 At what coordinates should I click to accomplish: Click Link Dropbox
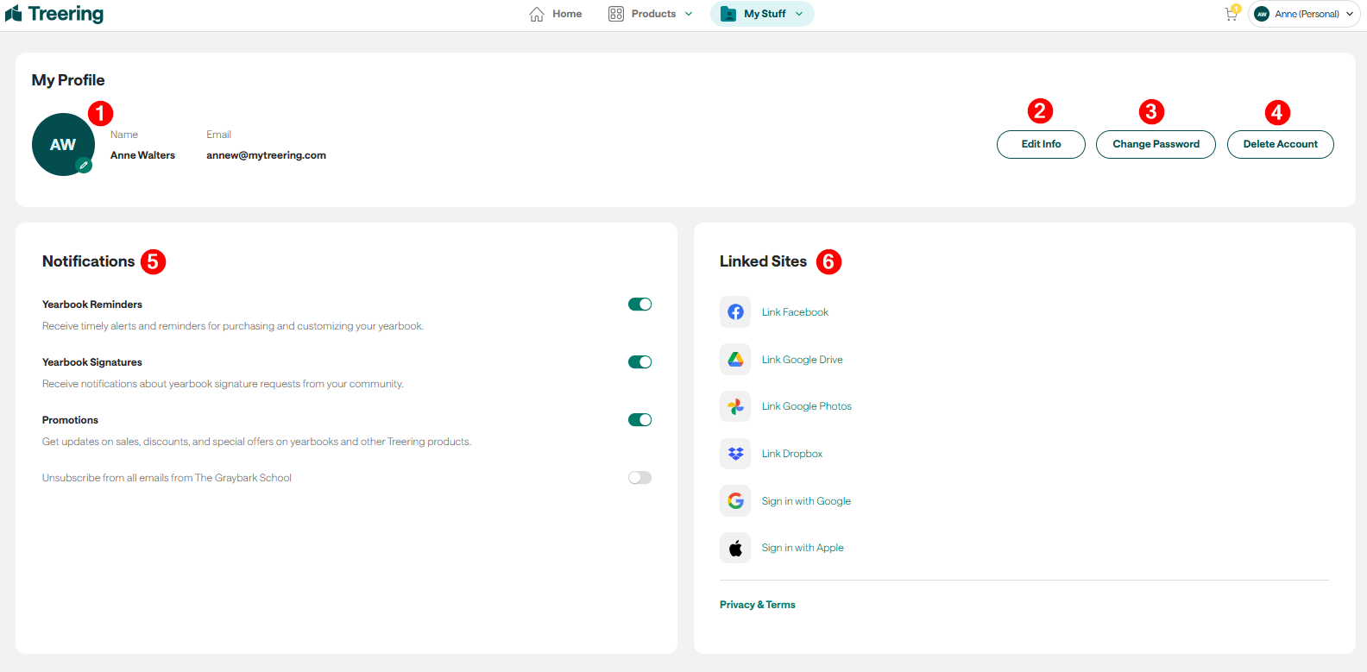pos(792,454)
